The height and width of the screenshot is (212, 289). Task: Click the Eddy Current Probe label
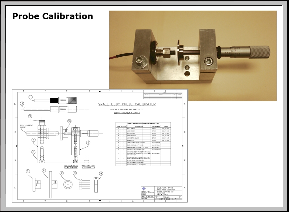coord(27,126)
